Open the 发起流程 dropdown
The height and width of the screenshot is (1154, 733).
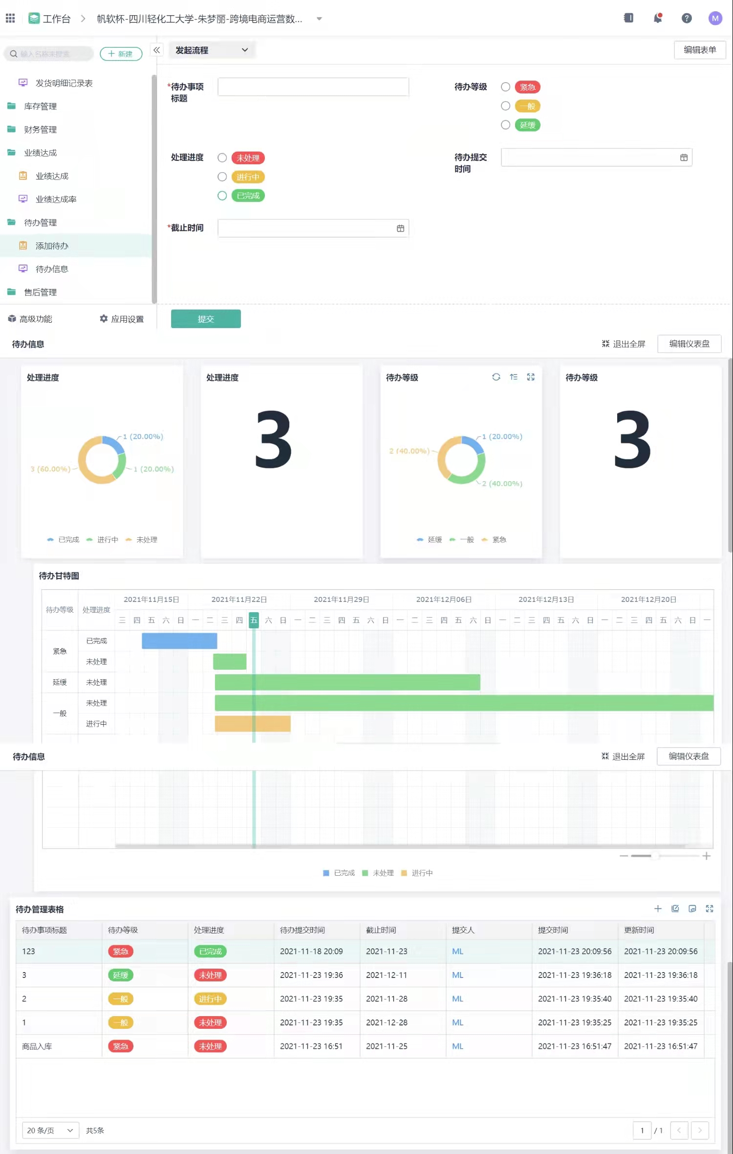212,50
